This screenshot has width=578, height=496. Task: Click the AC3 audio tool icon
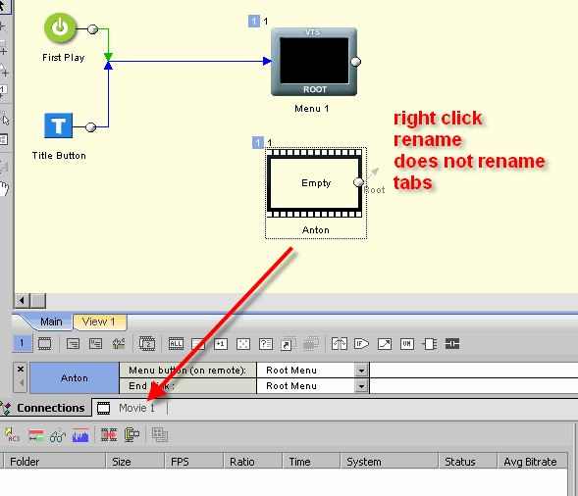coord(12,435)
